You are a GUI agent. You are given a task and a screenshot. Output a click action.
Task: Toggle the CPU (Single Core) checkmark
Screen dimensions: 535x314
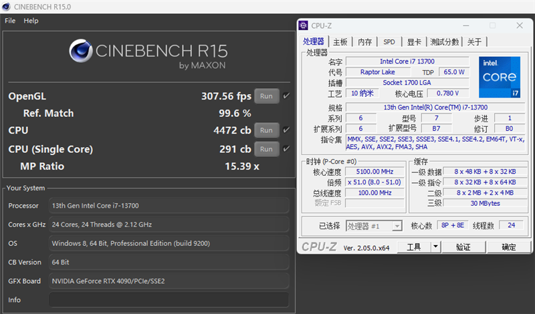click(286, 149)
